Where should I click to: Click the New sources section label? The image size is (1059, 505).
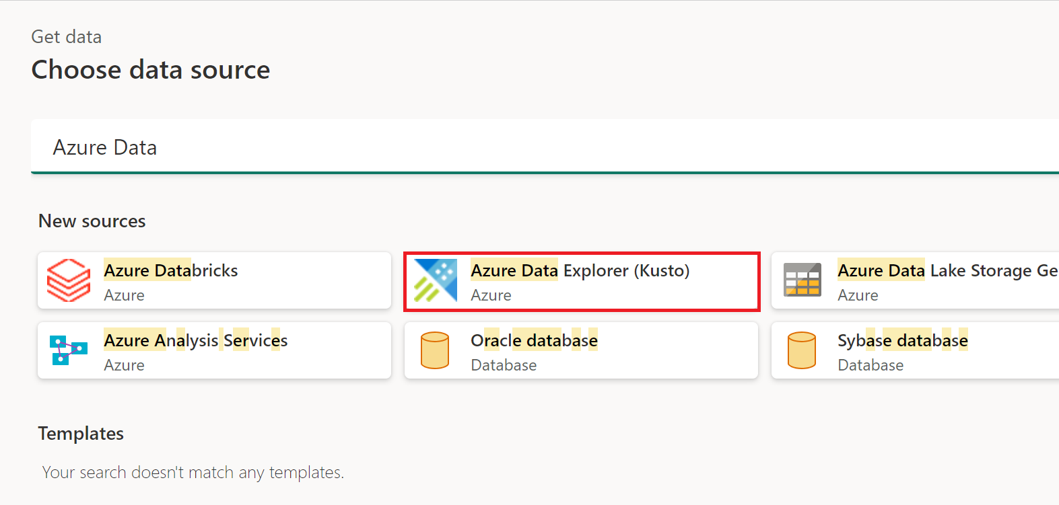coord(92,221)
